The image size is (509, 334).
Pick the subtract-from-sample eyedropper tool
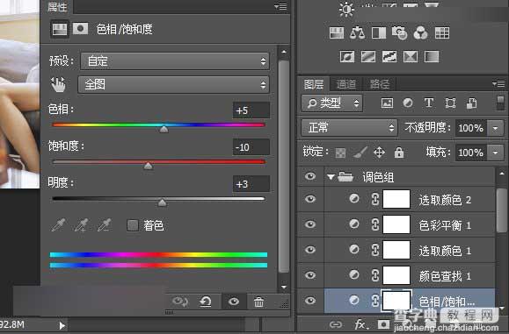[x=105, y=225]
